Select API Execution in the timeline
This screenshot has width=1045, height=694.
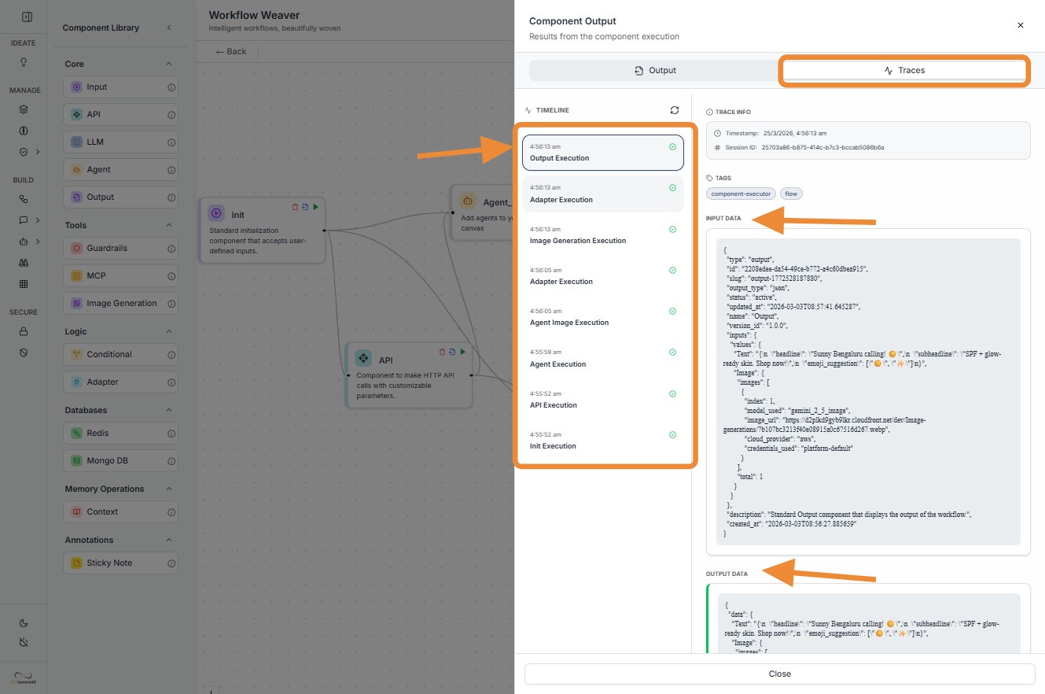(602, 400)
